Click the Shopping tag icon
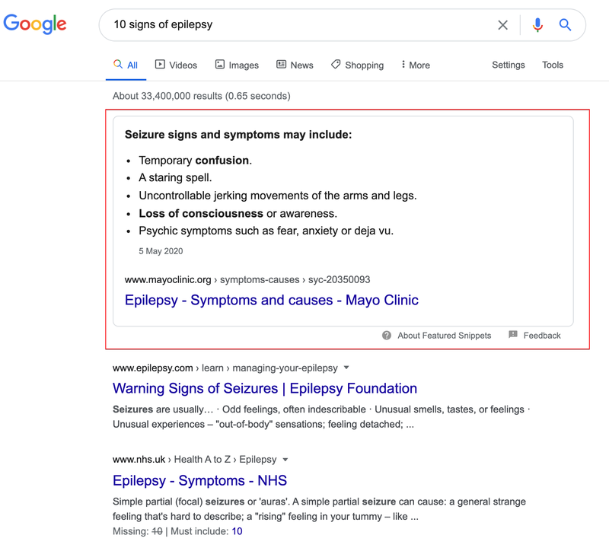609x551 pixels. pos(336,65)
